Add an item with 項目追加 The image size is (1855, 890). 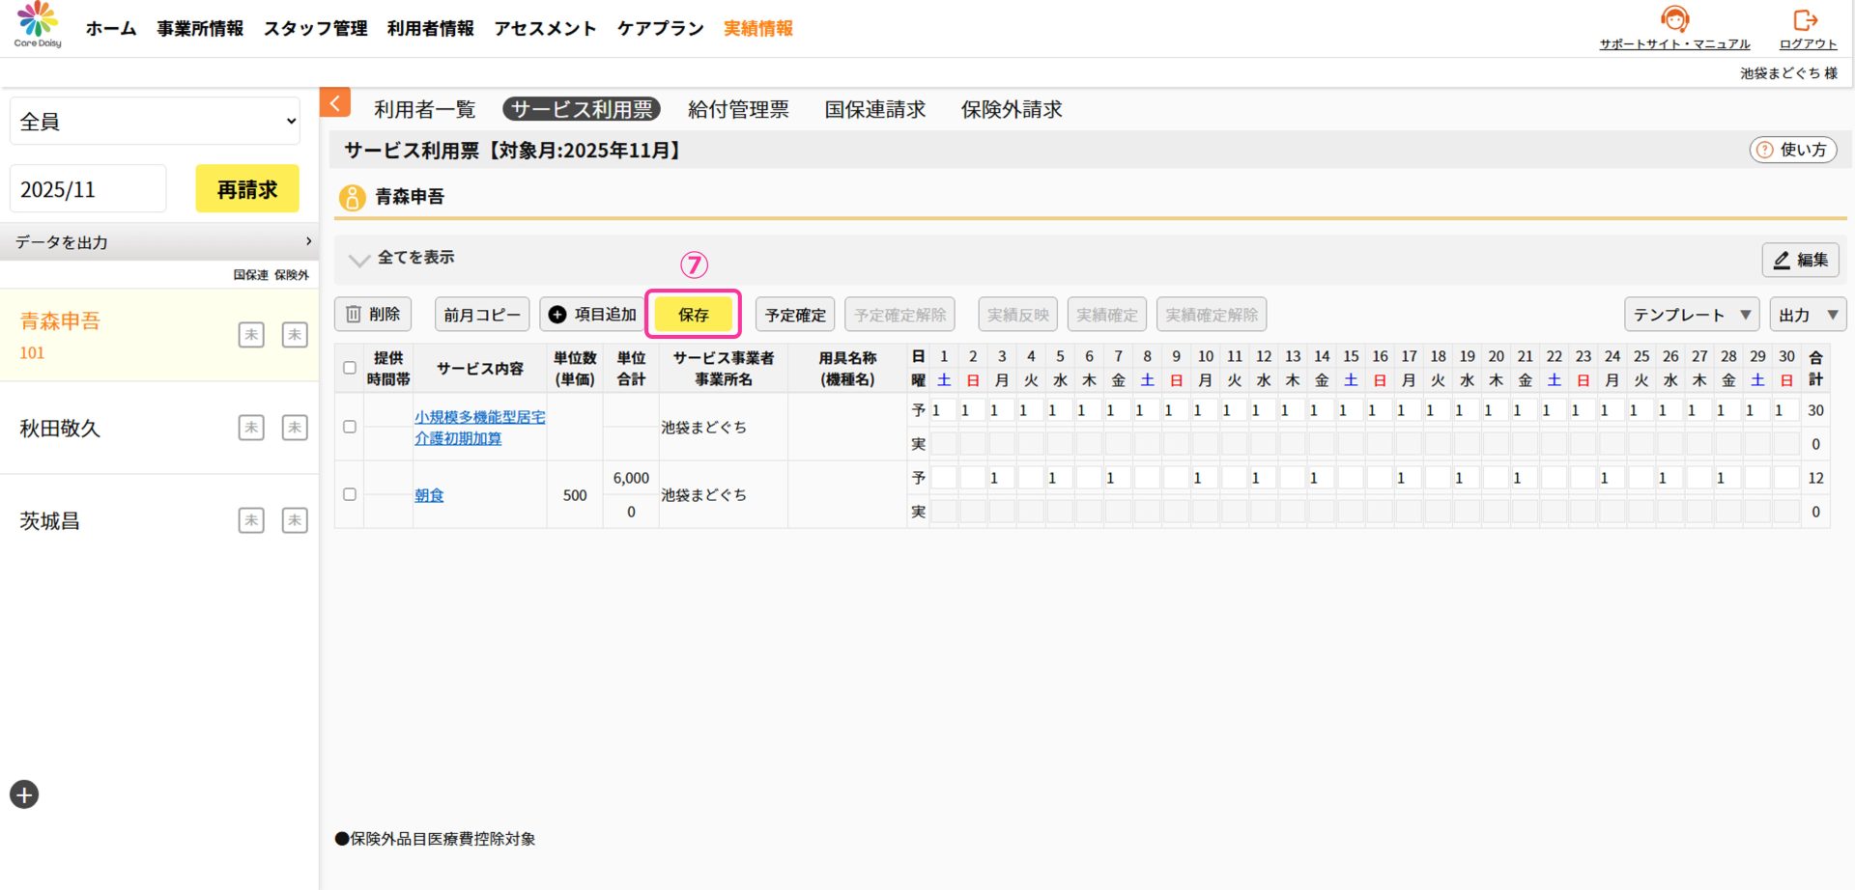tap(591, 315)
